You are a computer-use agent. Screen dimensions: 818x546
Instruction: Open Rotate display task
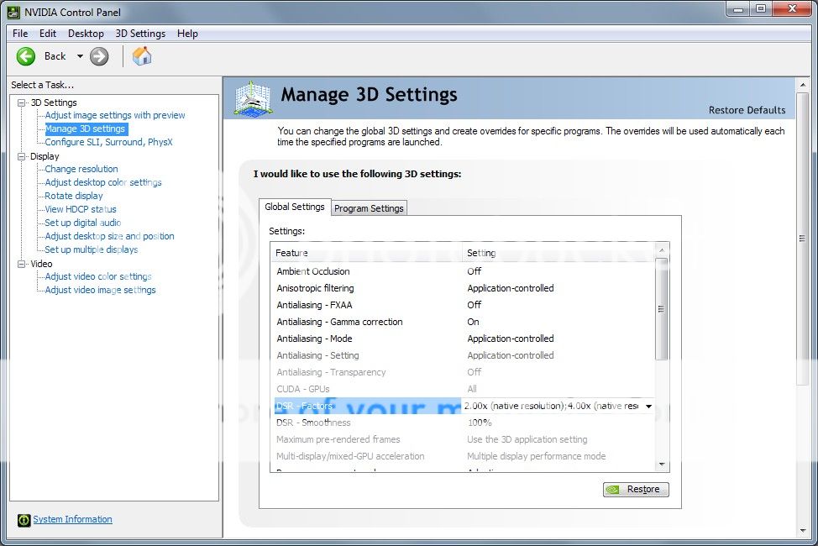pos(74,197)
